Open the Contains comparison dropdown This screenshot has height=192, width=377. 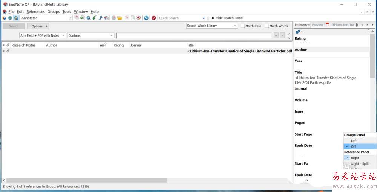[x=90, y=35]
